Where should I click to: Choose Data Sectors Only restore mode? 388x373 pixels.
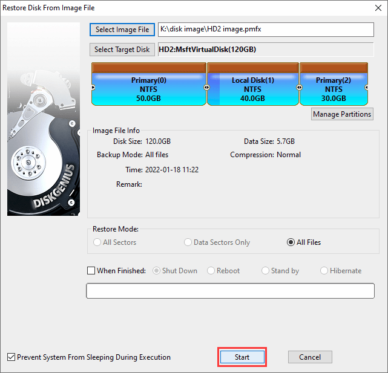[188, 242]
